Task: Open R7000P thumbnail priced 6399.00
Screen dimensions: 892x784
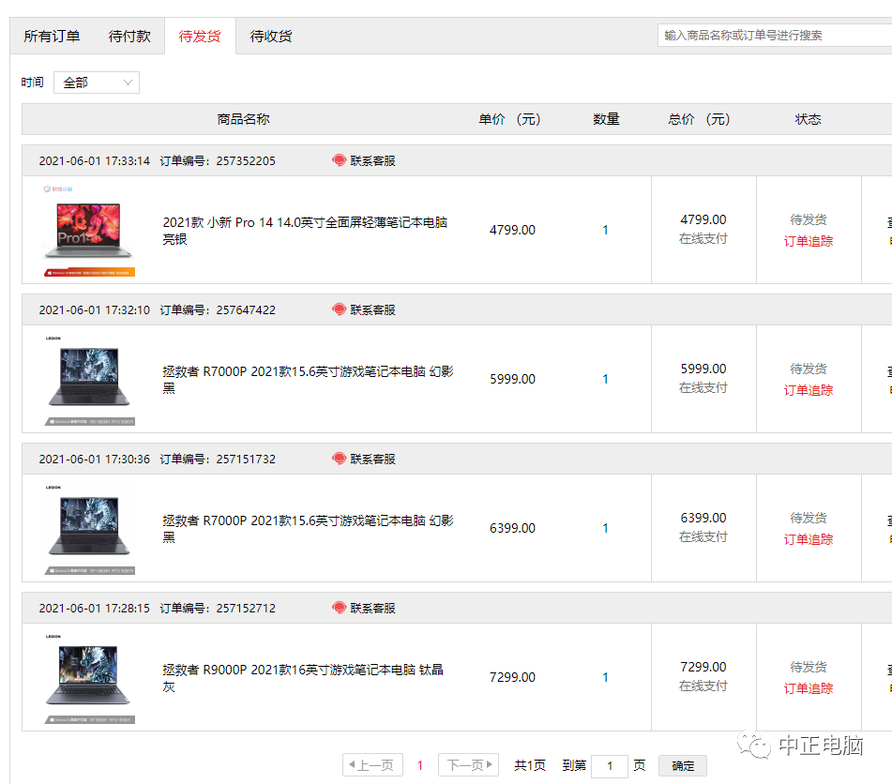Action: point(89,529)
